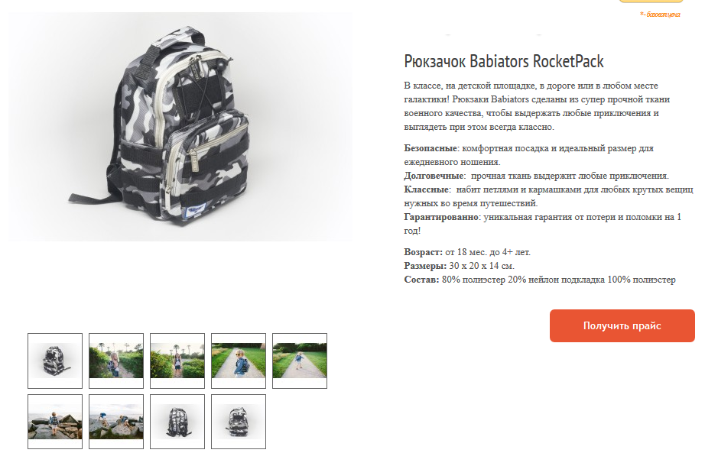Viewport: 705px width, 453px height.
Task: Select thumbnail of girl's side view between bushes
Action: [x=116, y=361]
